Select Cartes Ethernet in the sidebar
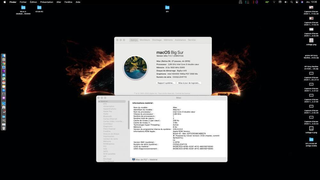The height and width of the screenshot is (180, 320). coord(110,119)
